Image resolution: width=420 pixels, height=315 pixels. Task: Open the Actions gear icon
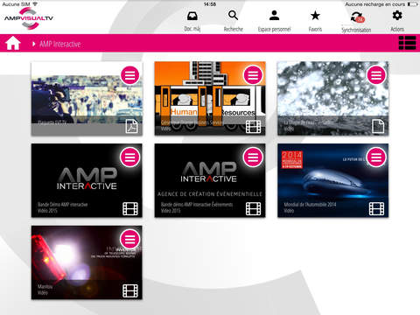click(397, 15)
